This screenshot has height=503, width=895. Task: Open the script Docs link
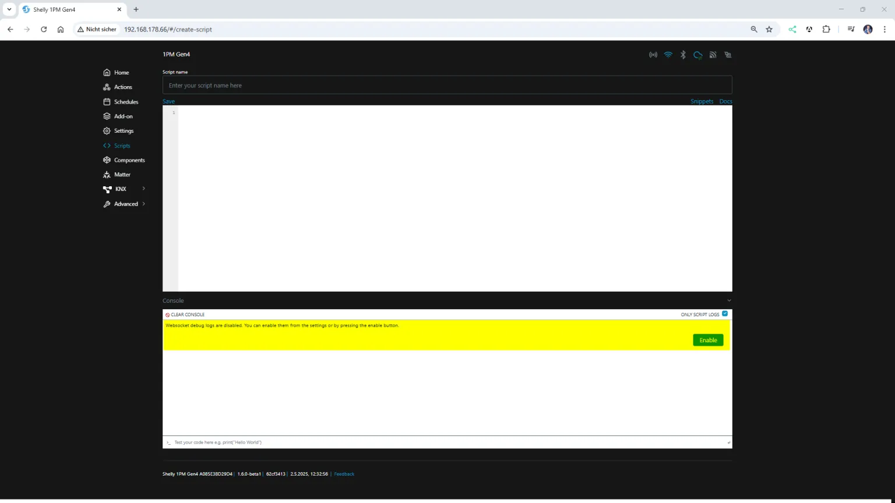point(725,101)
